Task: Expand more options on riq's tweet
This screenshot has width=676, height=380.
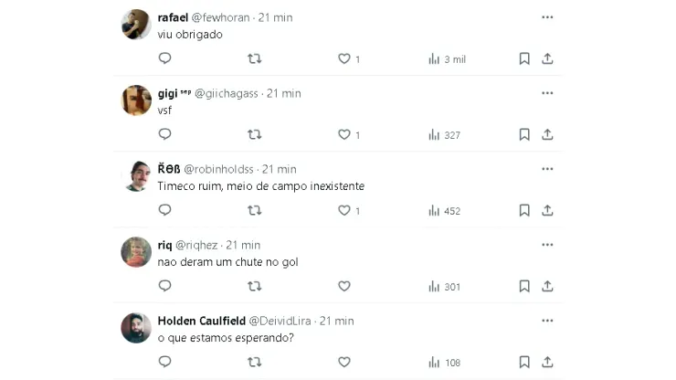Action: (x=547, y=245)
